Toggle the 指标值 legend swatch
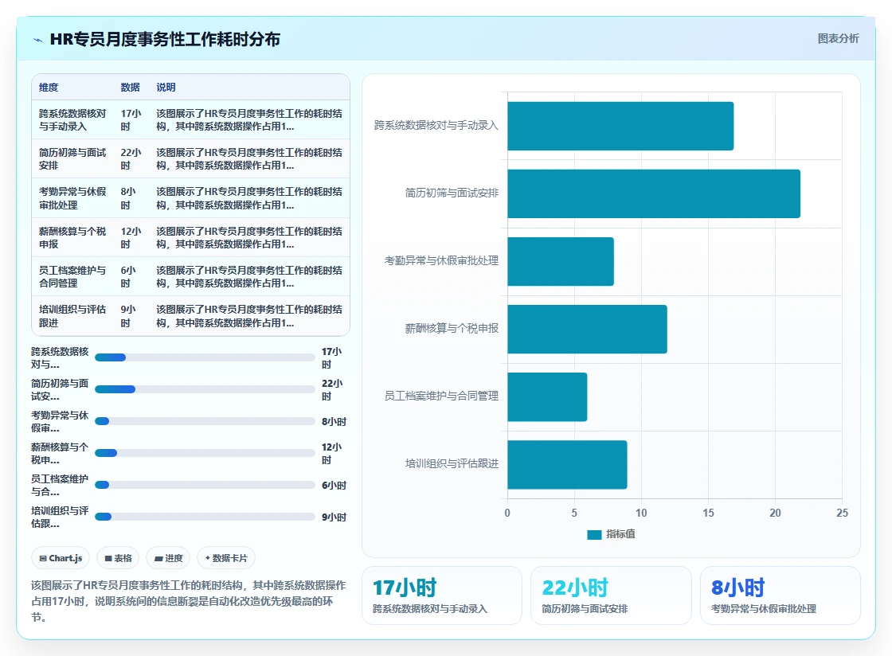The width and height of the screenshot is (892, 656). tap(594, 534)
